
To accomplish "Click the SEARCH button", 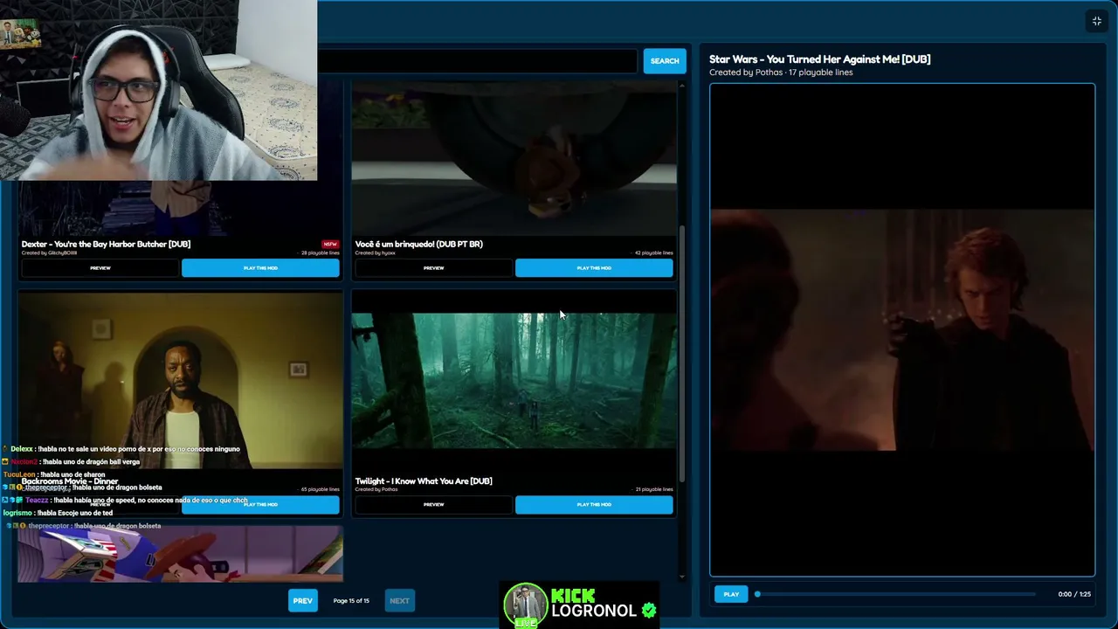I will (x=665, y=61).
